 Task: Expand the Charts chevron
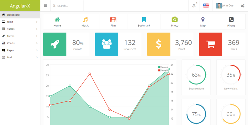(37, 43)
